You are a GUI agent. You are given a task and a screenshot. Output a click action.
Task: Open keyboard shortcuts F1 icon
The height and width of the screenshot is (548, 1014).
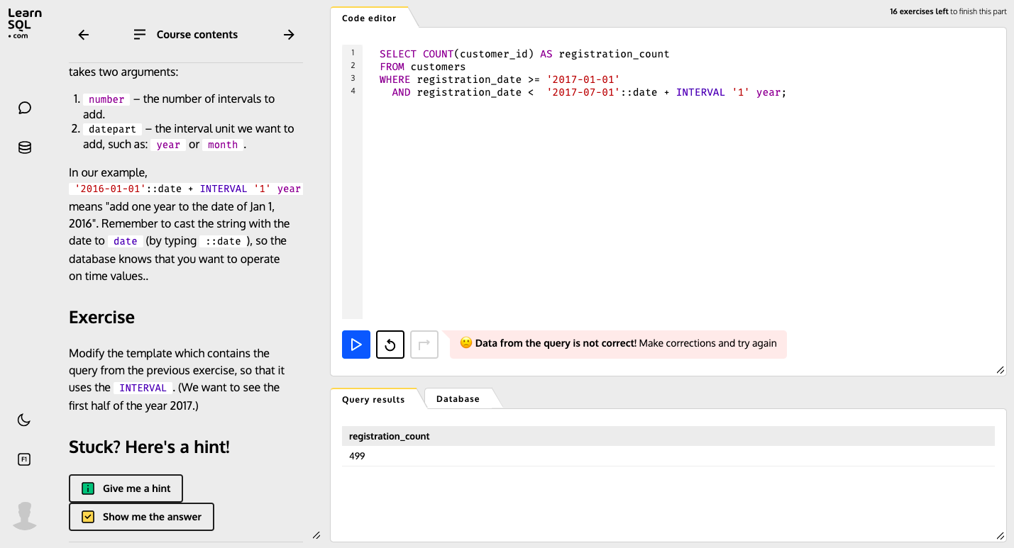24,459
